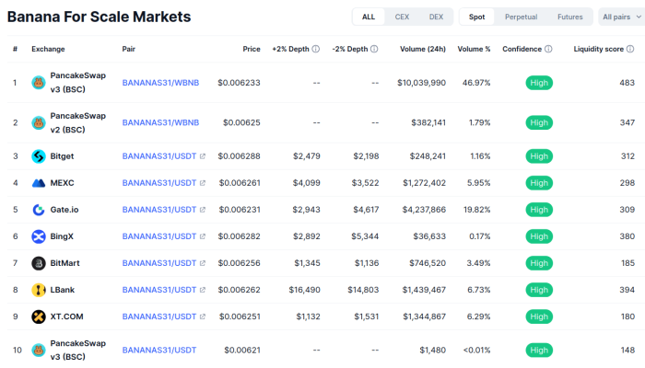This screenshot has width=645, height=368.
Task: Click external link icon in LBank row
Action: [x=203, y=290]
